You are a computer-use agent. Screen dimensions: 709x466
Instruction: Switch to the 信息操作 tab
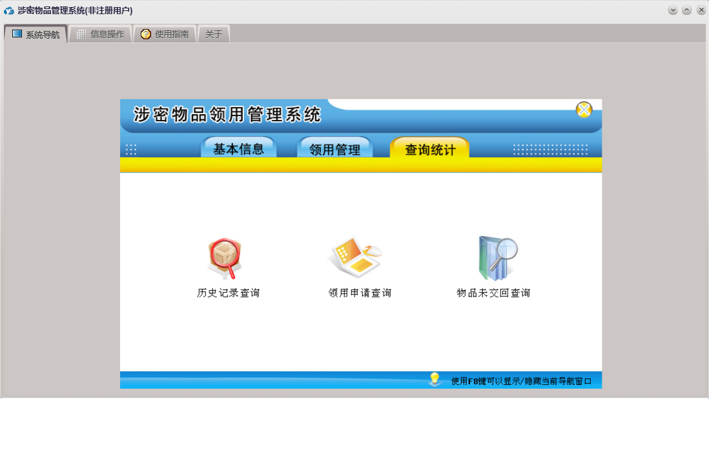point(100,34)
